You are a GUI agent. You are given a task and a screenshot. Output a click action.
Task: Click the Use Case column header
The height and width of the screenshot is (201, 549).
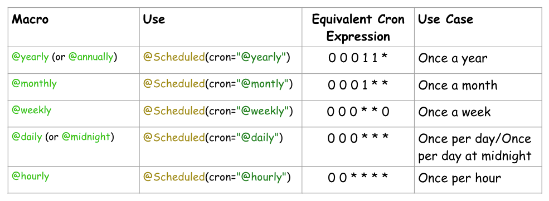pos(445,19)
